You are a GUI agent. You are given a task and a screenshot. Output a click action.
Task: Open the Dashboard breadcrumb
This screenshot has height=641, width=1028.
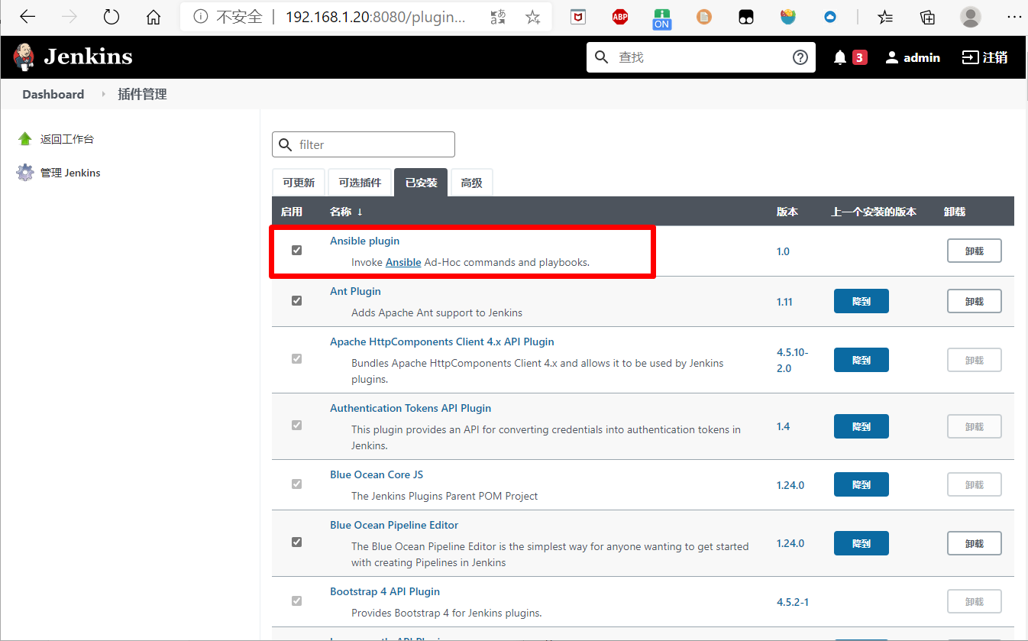point(53,94)
